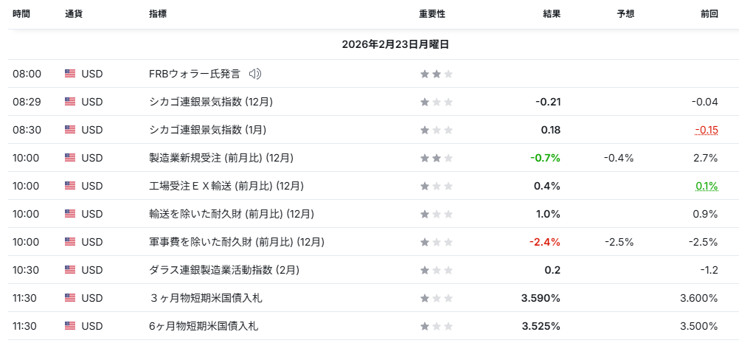Click the green revised previous value 0.1%
This screenshot has height=343, width=739.
(707, 186)
